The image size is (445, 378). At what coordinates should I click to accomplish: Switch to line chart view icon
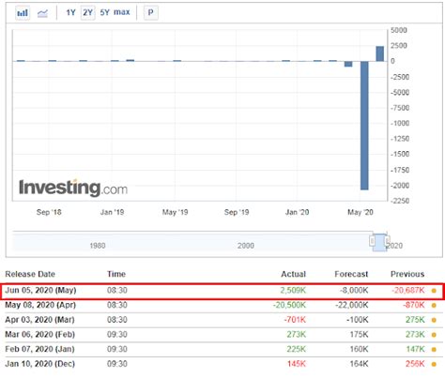tap(42, 13)
